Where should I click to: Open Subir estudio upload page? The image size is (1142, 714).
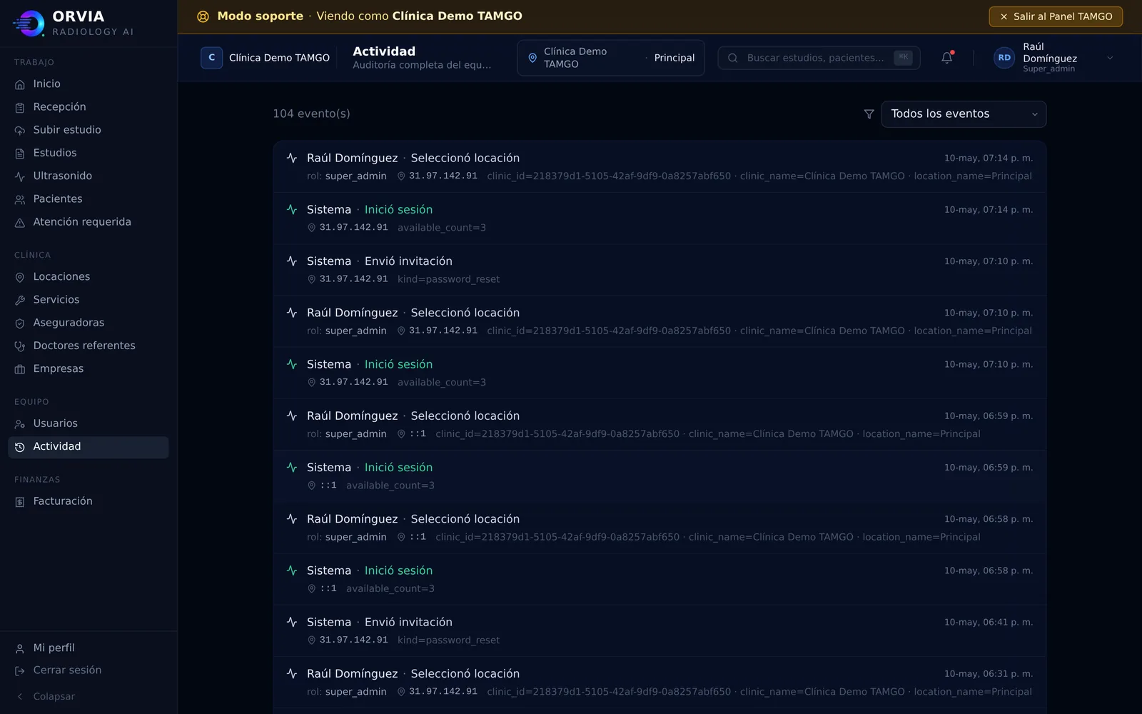point(88,130)
